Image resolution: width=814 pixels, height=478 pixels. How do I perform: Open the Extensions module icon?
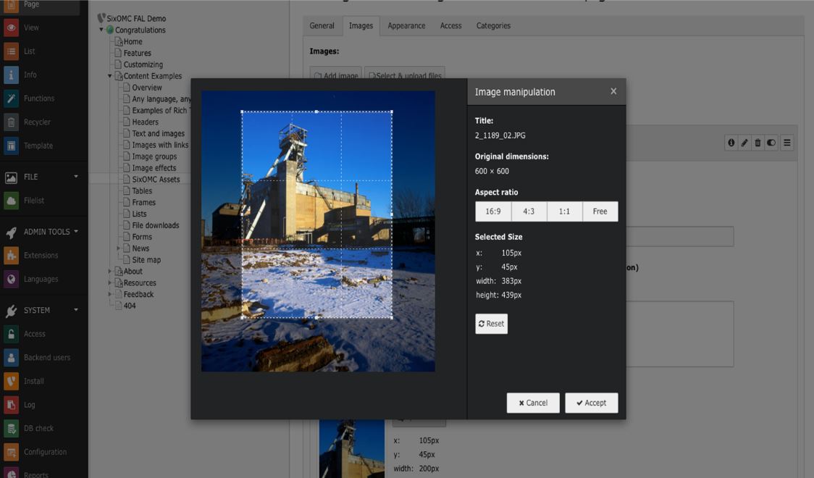pyautogui.click(x=11, y=256)
